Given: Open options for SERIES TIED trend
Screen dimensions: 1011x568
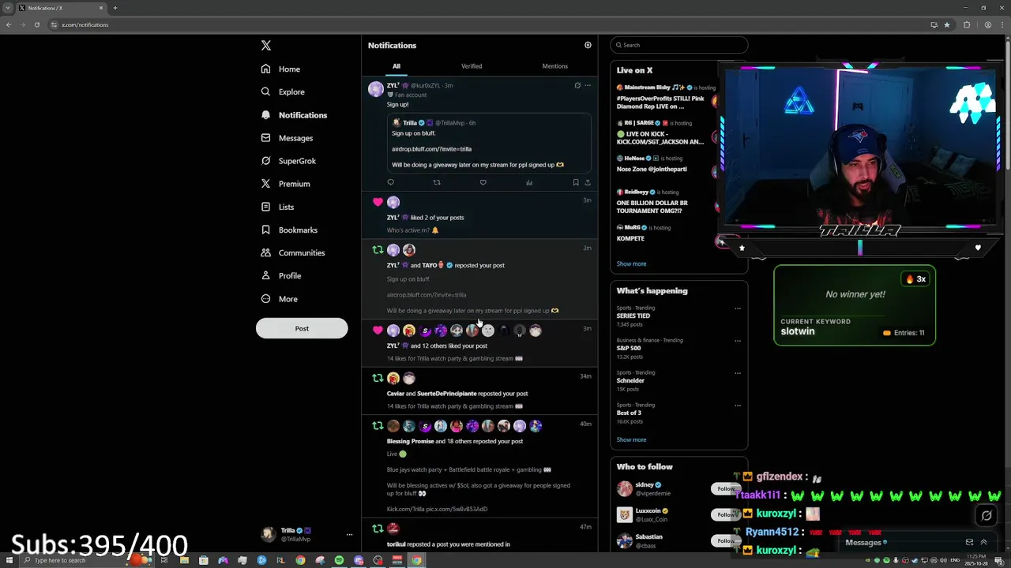Looking at the screenshot, I should 738,308.
